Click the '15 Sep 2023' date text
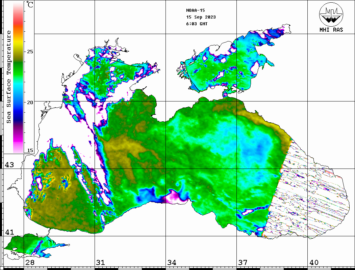355x270 pixels. point(201,17)
